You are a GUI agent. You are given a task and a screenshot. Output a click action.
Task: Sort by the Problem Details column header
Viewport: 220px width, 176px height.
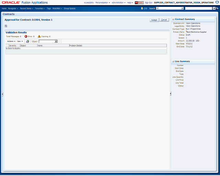(x=118, y=45)
